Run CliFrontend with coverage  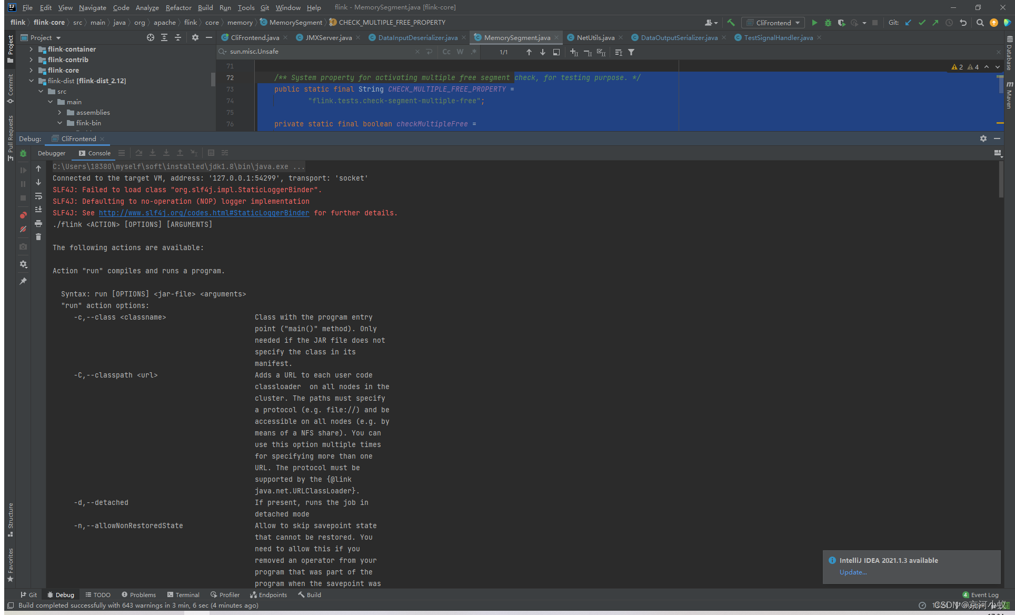[841, 23]
